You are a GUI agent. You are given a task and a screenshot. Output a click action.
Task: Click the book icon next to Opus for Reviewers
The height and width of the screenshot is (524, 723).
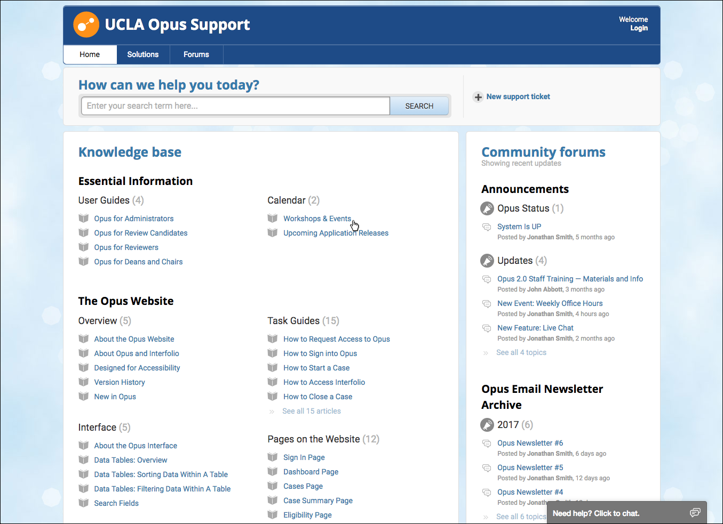click(84, 247)
